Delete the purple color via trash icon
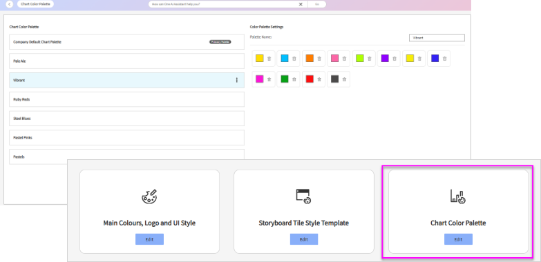Image resolution: width=541 pixels, height=262 pixels. click(x=395, y=59)
